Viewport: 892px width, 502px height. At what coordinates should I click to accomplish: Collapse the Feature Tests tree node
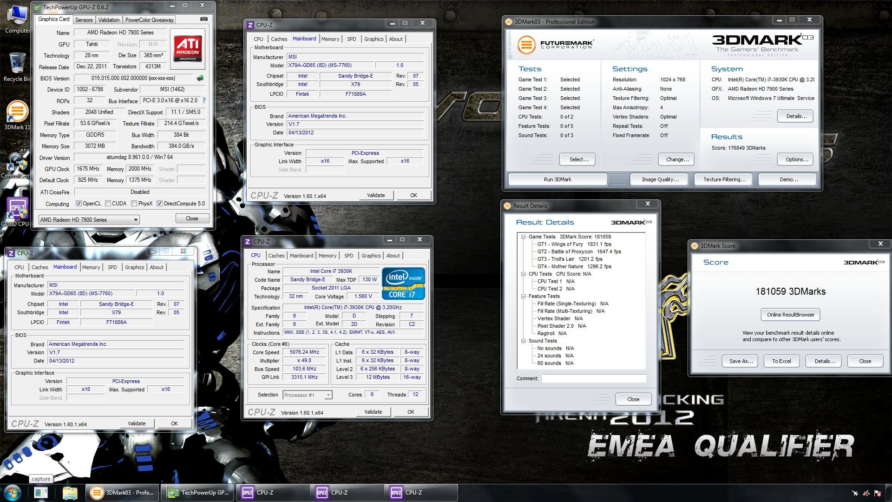[x=523, y=296]
